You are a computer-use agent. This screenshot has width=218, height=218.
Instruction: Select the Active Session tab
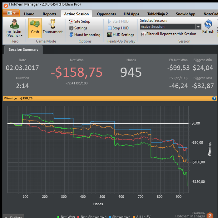[77, 14]
